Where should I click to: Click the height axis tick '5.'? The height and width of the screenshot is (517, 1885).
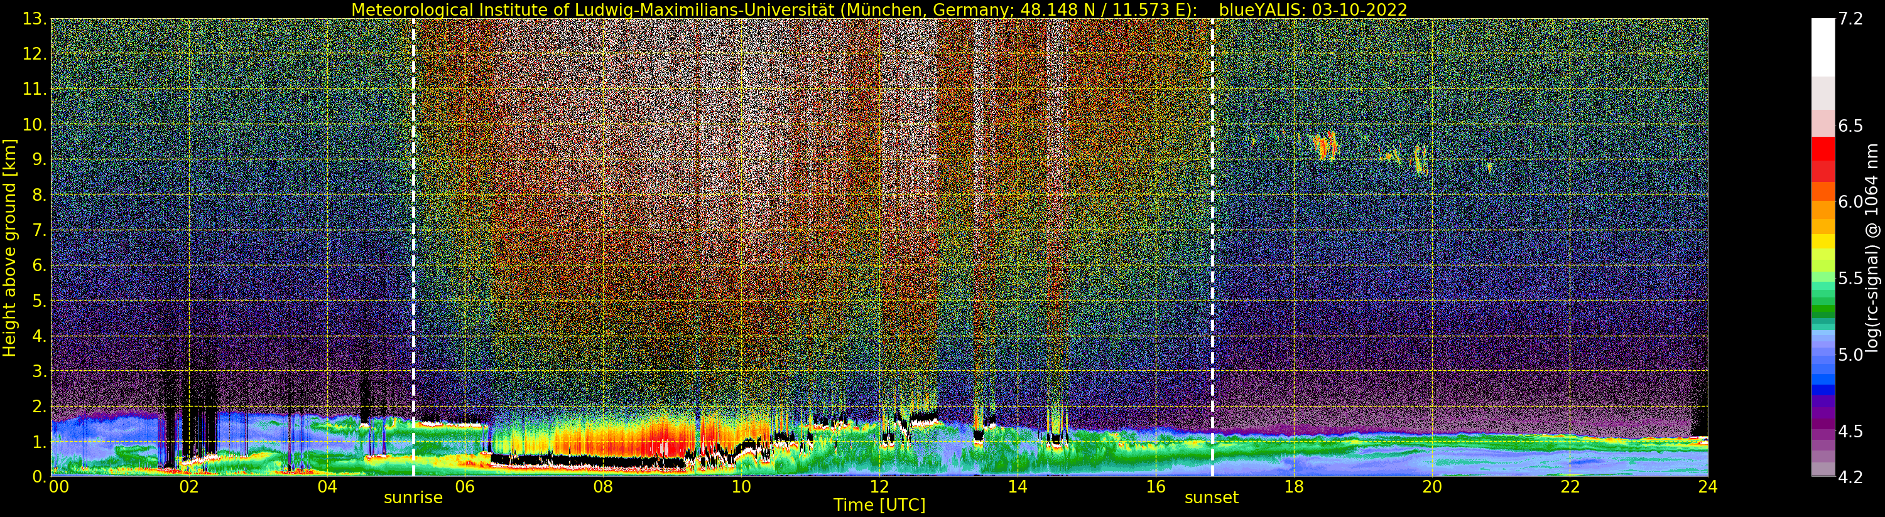tap(40, 301)
